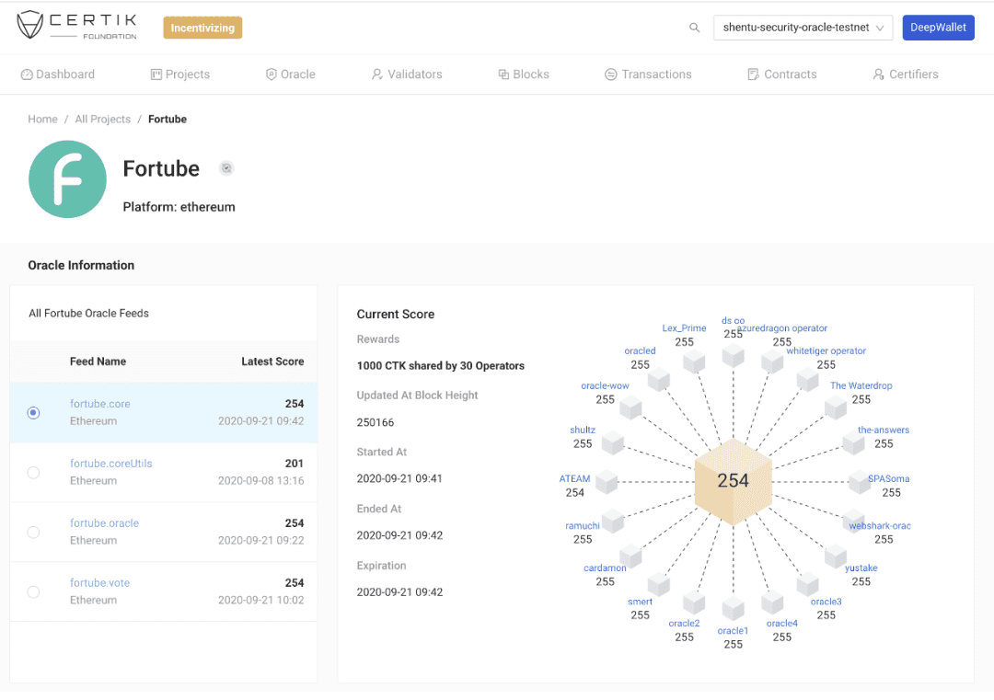Screen dimensions: 994x700
Task: Switch to the Oracle tab
Action: pyautogui.click(x=290, y=75)
